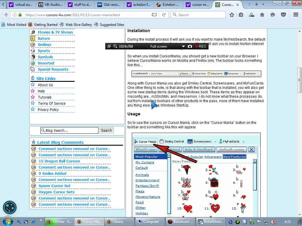Screen dimensions: 302x226
Task: Click the chat bubble toolbar icon
Action: click(x=273, y=15)
